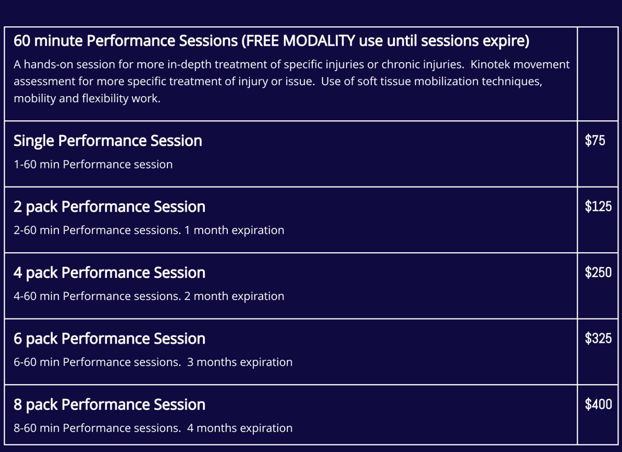Click the '1-60 min Performance session' description
Image resolution: width=622 pixels, height=452 pixels.
[93, 165]
